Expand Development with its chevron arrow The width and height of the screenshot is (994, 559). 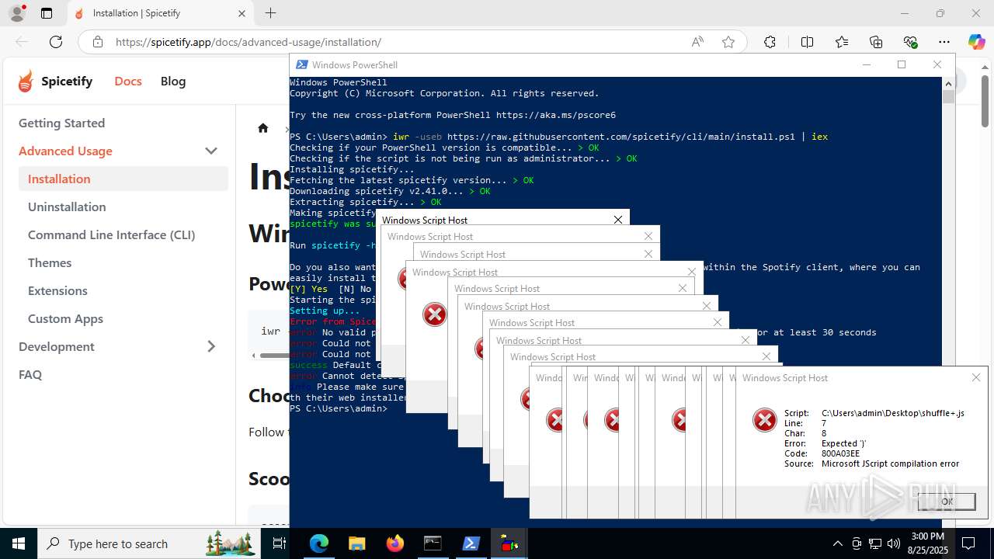click(x=210, y=346)
